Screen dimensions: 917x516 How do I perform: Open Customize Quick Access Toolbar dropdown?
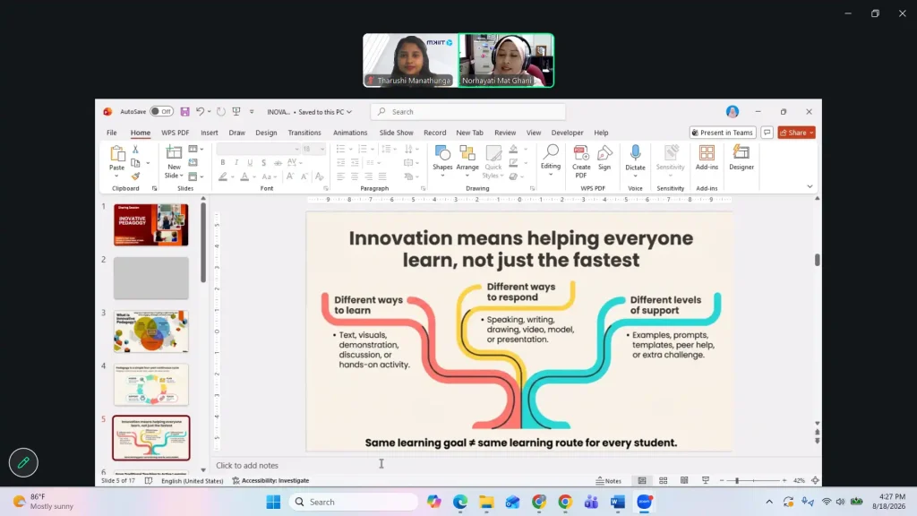point(252,112)
